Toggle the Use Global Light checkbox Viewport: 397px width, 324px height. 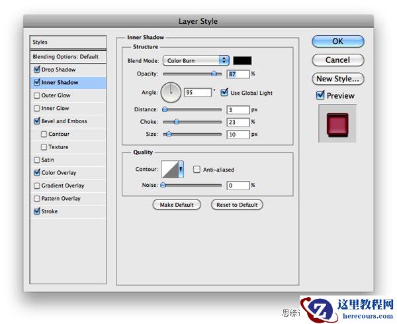tap(224, 92)
